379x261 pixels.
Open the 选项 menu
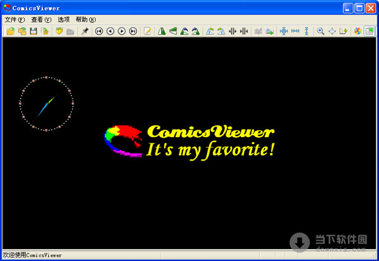tap(64, 20)
